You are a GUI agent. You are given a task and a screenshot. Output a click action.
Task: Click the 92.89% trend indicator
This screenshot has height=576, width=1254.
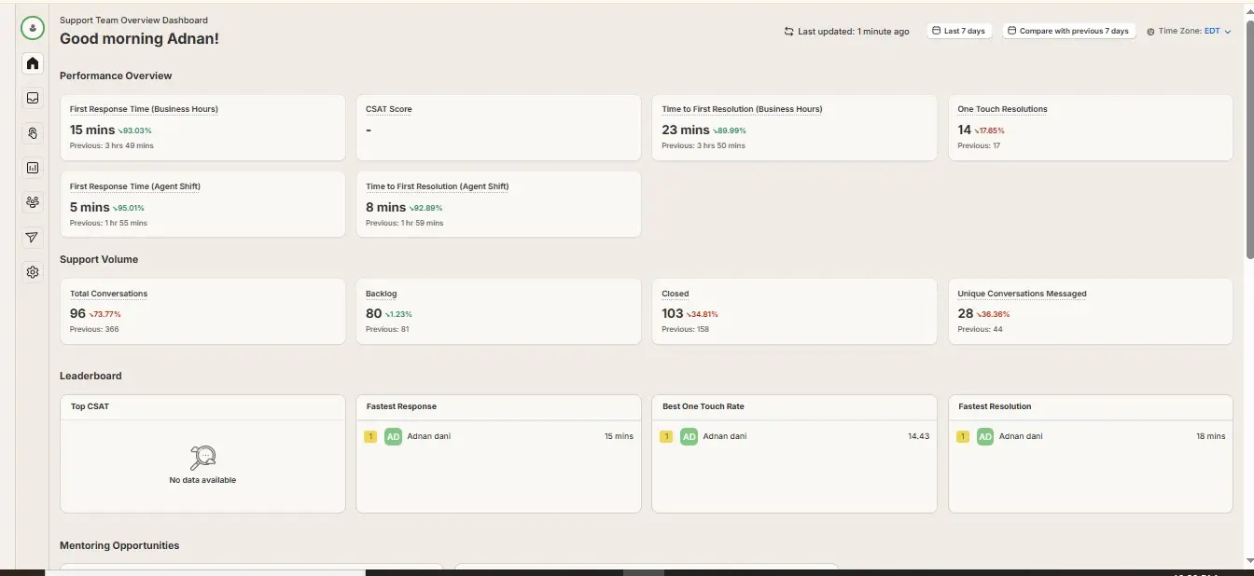tap(426, 209)
